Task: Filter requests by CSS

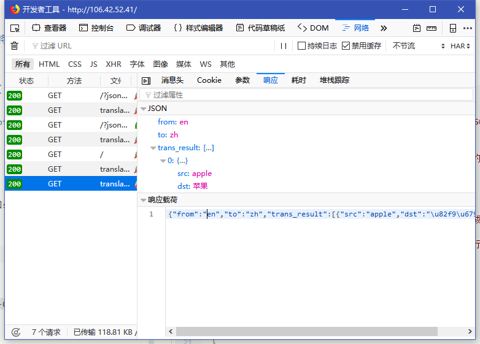Action: (75, 64)
